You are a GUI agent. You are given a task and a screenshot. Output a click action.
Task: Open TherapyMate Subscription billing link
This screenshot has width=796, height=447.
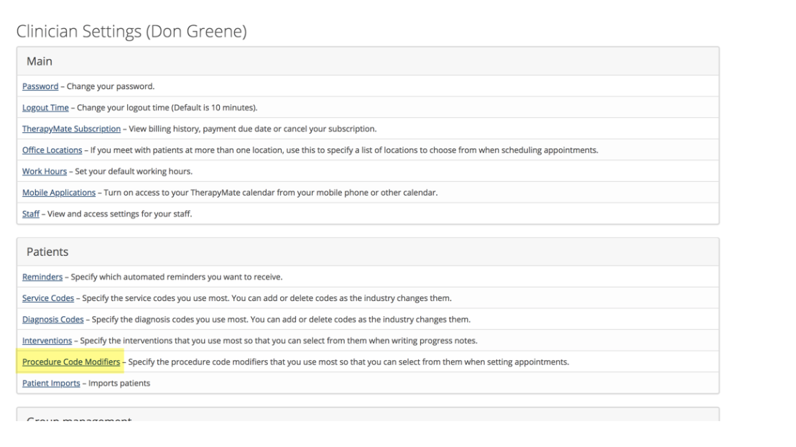coord(71,129)
